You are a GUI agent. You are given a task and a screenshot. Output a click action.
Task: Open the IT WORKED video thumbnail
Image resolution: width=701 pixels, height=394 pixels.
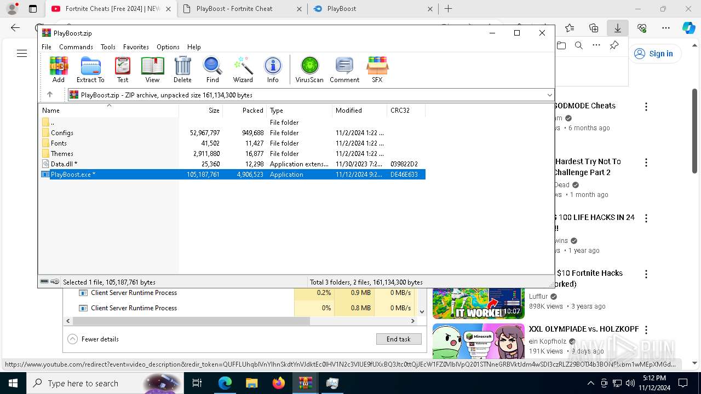[478, 303]
